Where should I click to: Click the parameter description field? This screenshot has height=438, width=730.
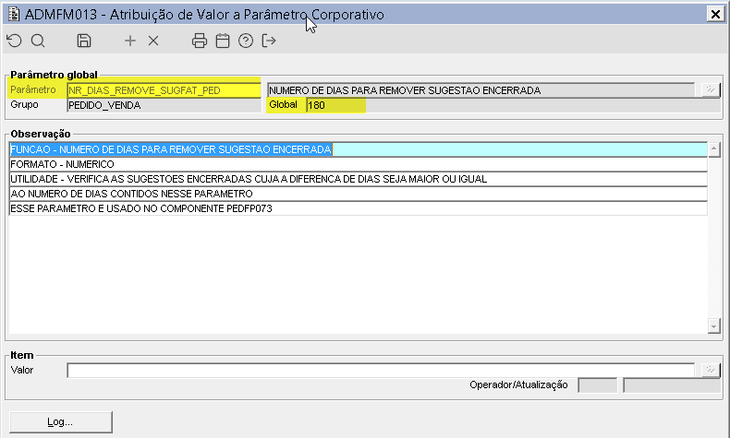point(481,90)
